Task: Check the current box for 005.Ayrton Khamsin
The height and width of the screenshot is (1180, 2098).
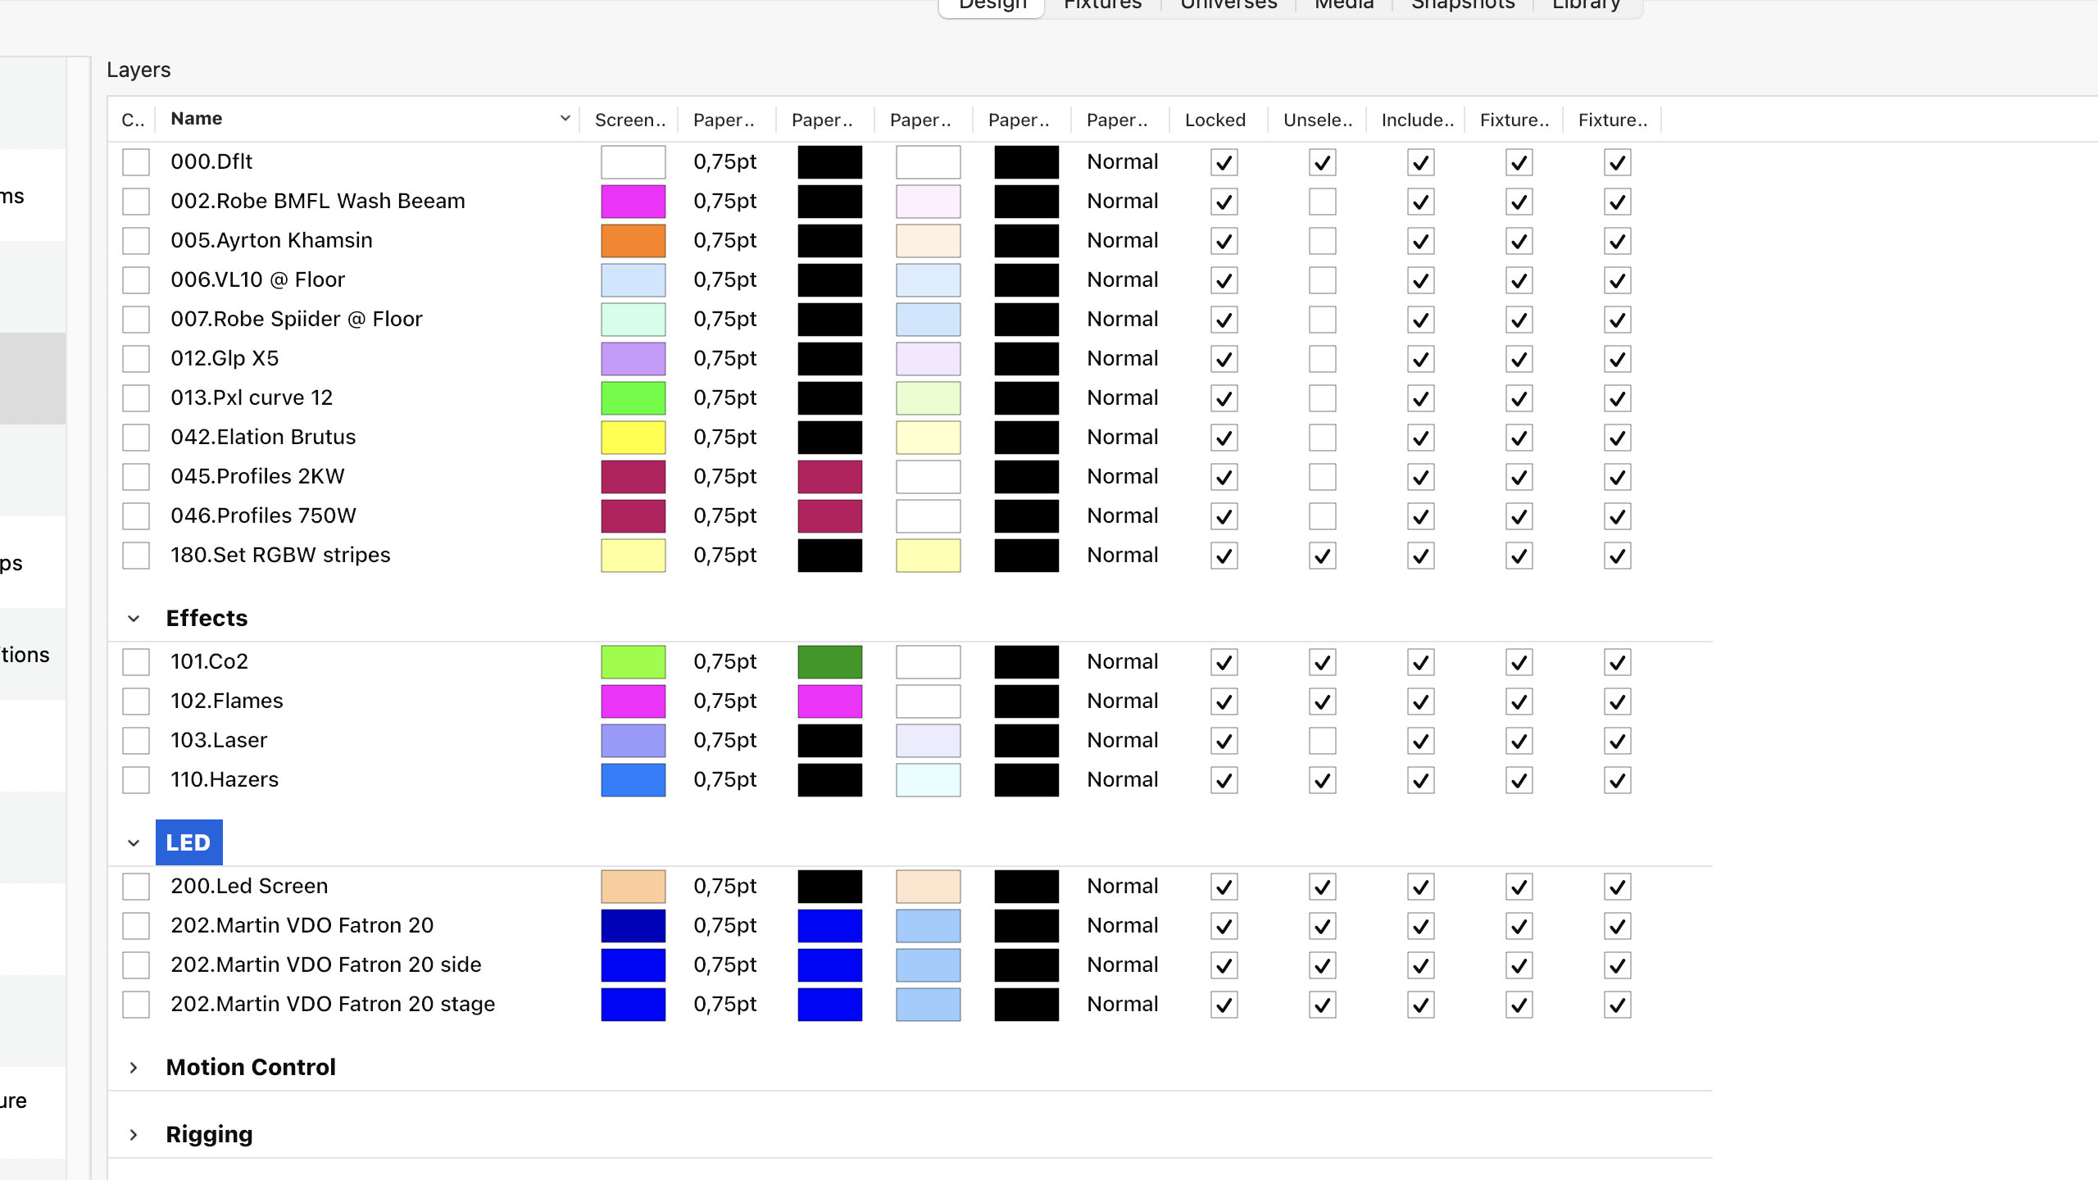Action: 136,241
